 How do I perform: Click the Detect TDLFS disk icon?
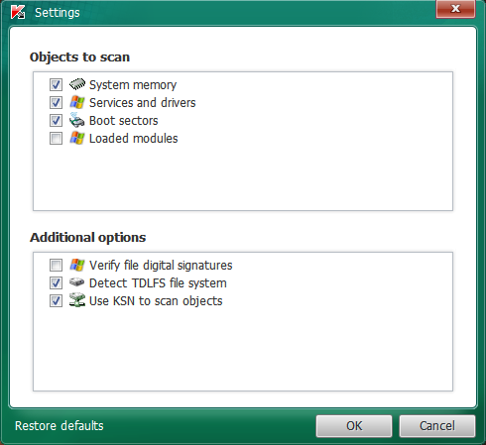tap(77, 282)
